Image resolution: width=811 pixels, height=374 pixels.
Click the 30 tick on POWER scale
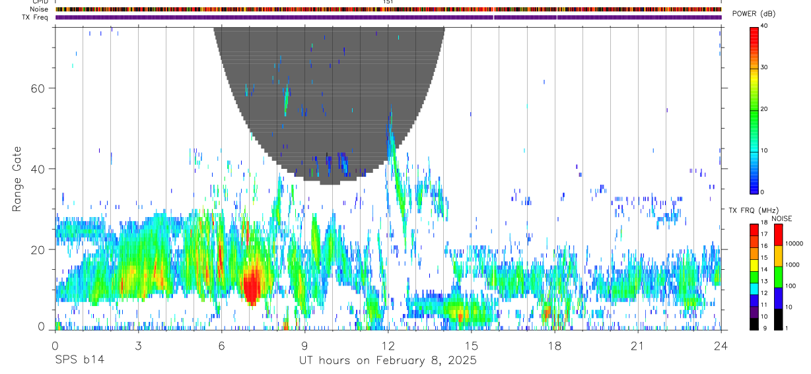764,68
